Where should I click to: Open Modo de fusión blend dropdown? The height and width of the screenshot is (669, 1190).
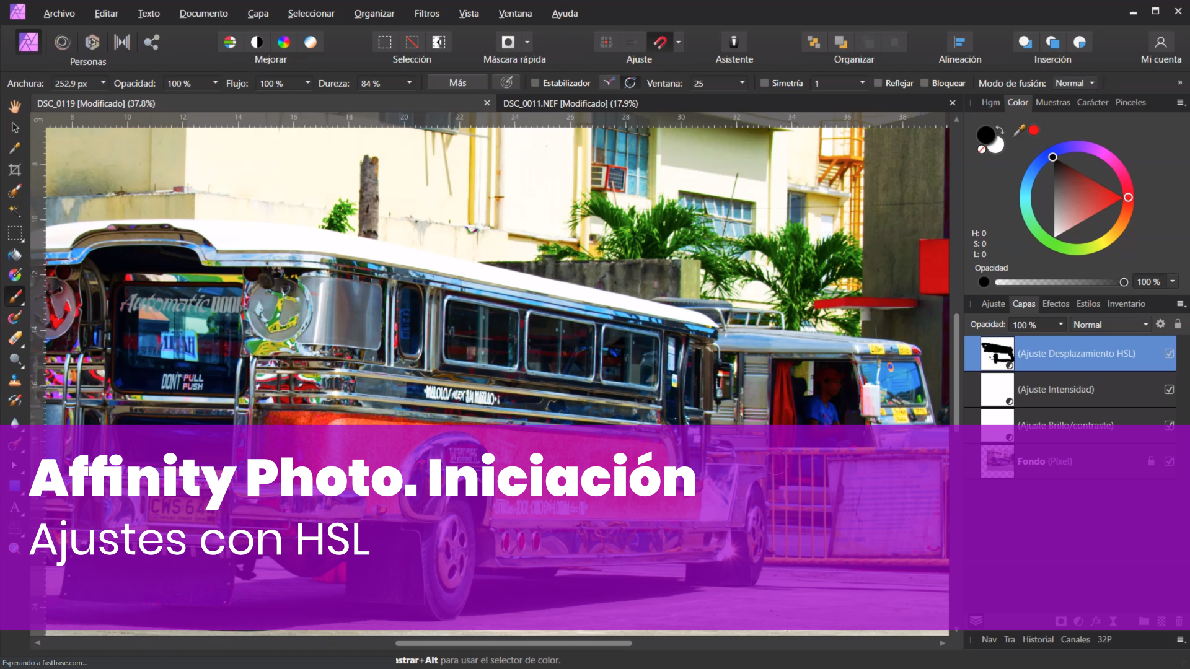click(1075, 83)
